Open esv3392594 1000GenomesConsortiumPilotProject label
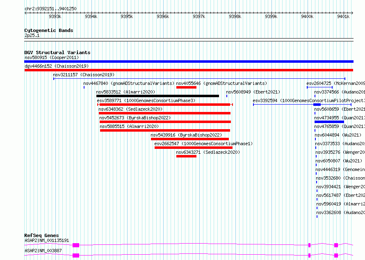The height and width of the screenshot is (260, 365). (309, 100)
